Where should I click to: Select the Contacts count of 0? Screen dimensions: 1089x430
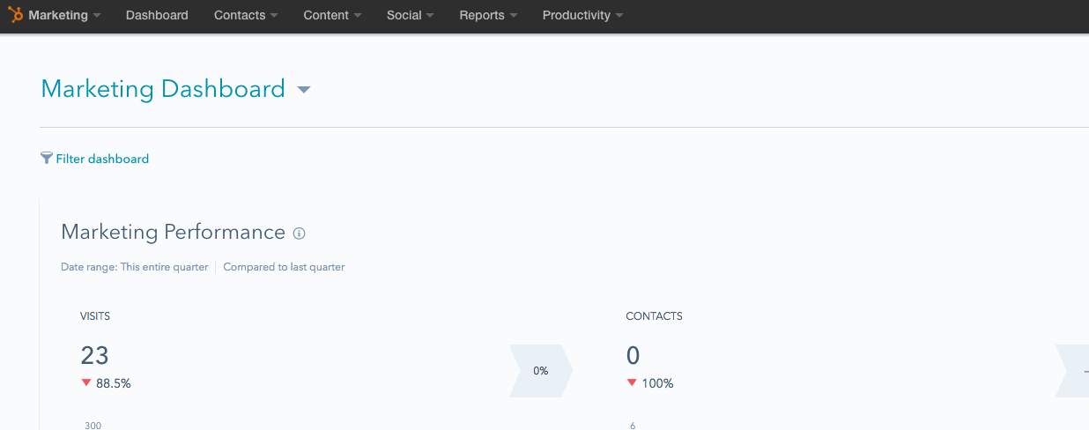pos(633,355)
